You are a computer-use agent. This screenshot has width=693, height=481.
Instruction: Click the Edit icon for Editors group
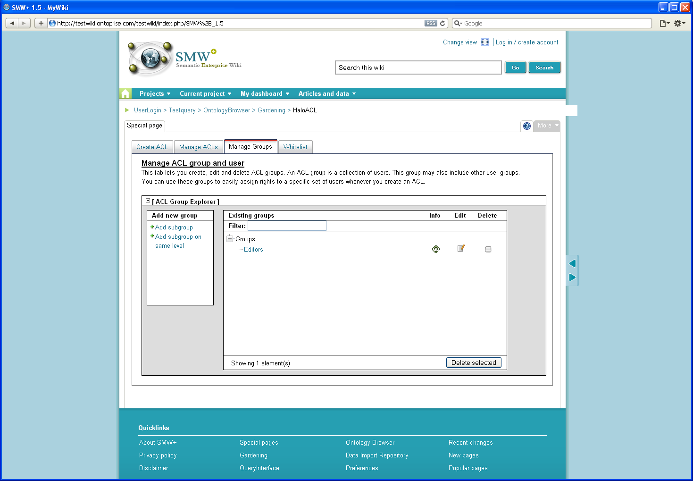461,248
